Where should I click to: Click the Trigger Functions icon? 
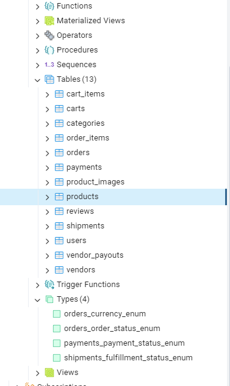49,285
